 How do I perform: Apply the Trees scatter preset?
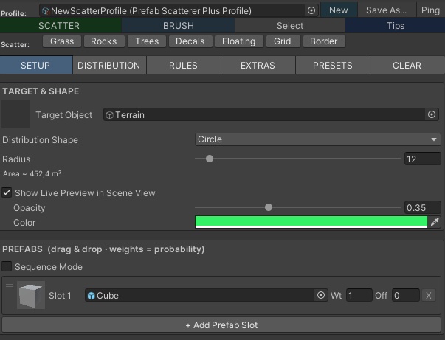point(147,41)
